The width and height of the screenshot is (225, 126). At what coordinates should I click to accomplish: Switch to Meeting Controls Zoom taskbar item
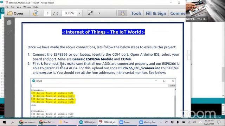148,122
